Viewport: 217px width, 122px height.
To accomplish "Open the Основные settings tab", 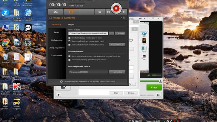I will (57, 25).
